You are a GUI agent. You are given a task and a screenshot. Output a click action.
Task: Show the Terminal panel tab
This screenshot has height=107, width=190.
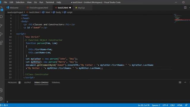(x=56, y=83)
